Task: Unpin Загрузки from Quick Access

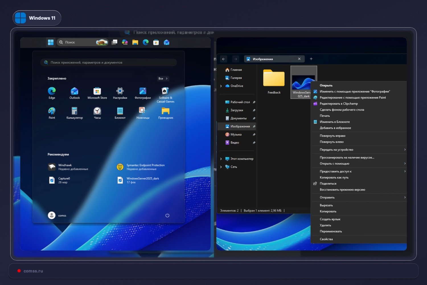Action: [x=254, y=110]
